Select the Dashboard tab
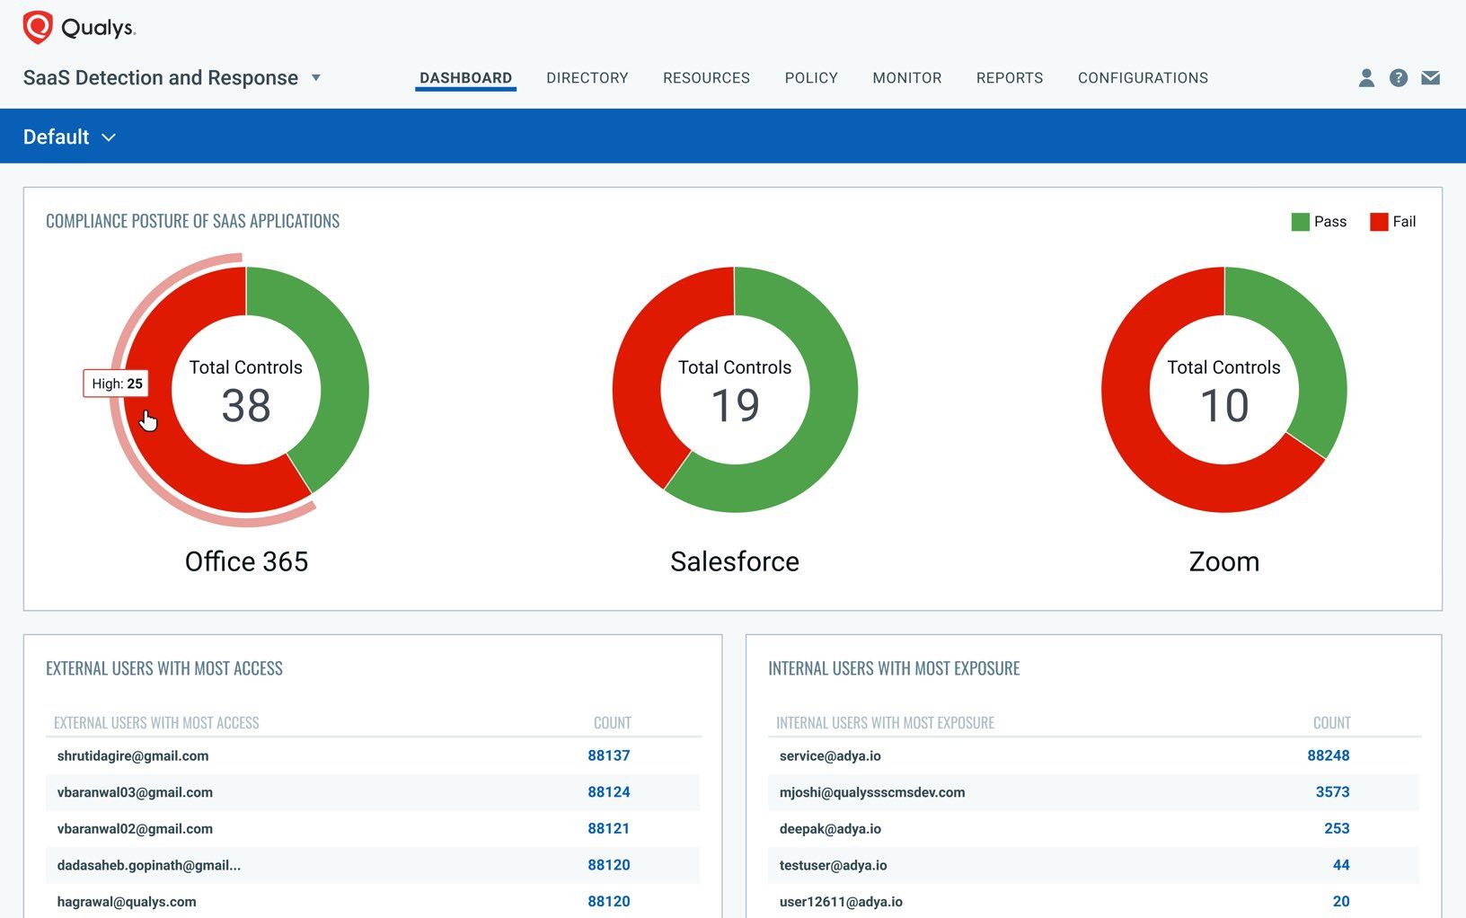Viewport: 1466px width, 918px height. pyautogui.click(x=465, y=78)
